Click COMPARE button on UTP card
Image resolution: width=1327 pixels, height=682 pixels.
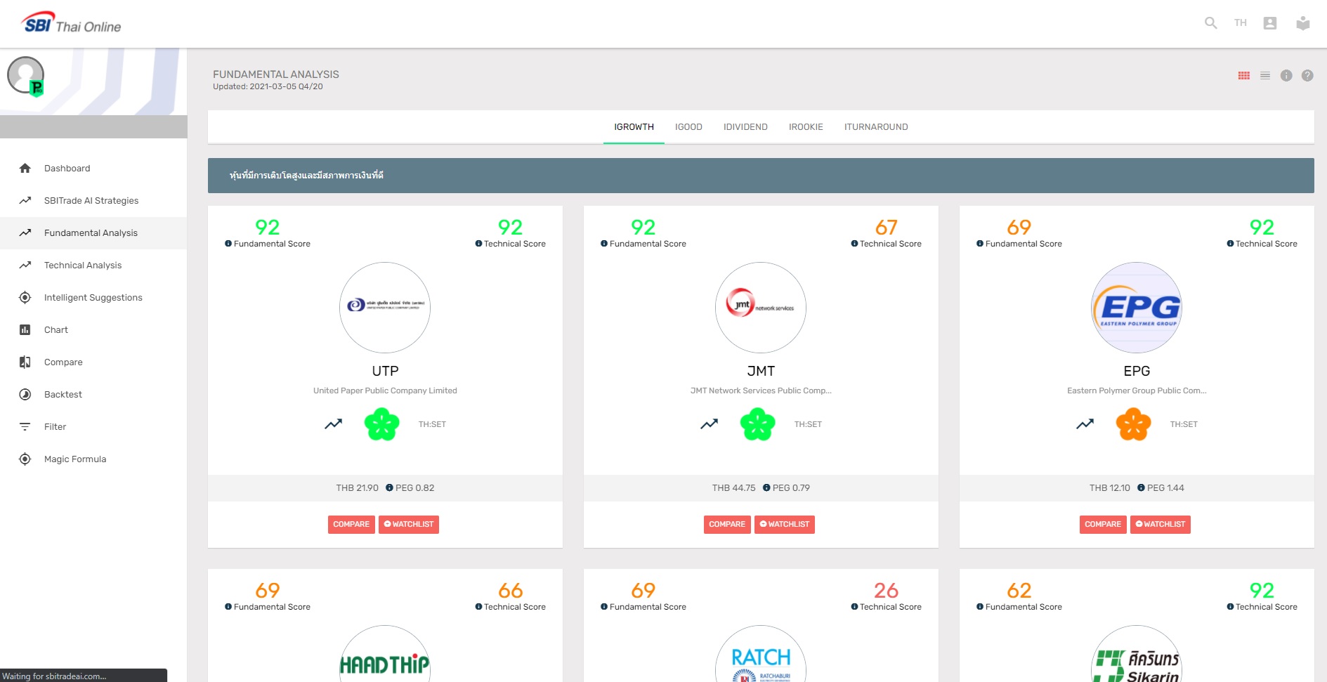point(351,525)
